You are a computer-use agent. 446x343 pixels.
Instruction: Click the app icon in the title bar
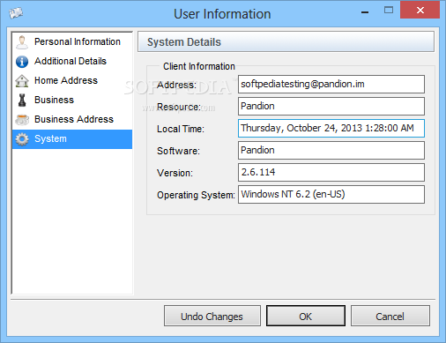click(16, 13)
